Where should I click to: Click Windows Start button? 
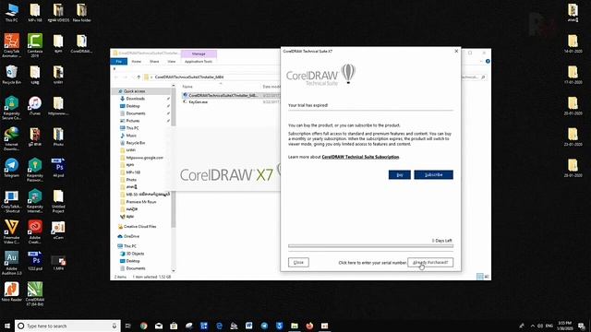tap(7, 326)
